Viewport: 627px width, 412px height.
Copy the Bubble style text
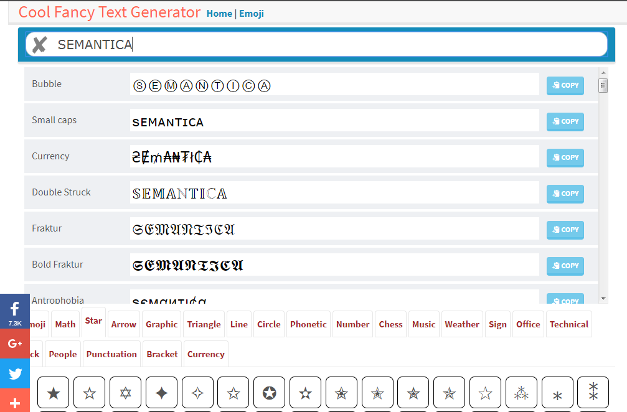(565, 85)
